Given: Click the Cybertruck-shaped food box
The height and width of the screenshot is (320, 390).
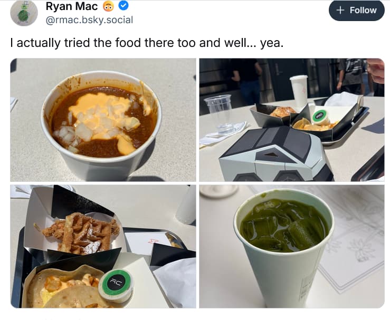Looking at the screenshot, I should (x=276, y=154).
